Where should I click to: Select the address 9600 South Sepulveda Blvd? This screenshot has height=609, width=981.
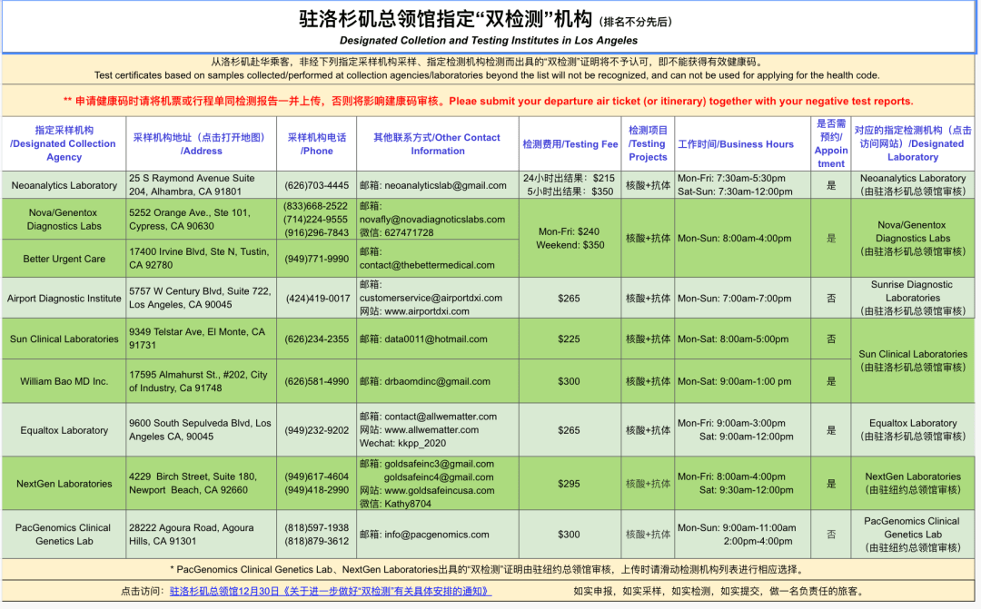click(200, 429)
